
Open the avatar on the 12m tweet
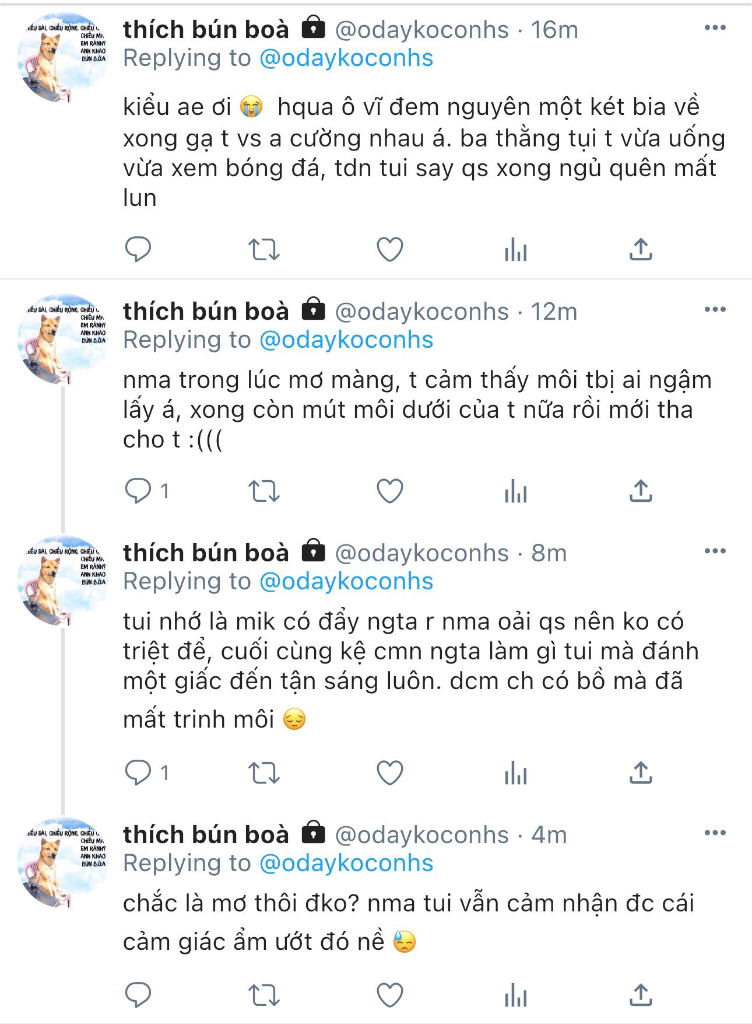point(63,340)
